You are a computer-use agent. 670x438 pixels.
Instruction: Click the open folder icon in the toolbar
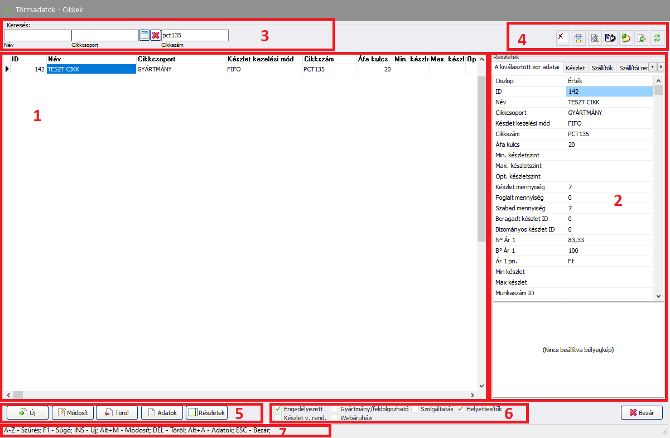(x=626, y=38)
